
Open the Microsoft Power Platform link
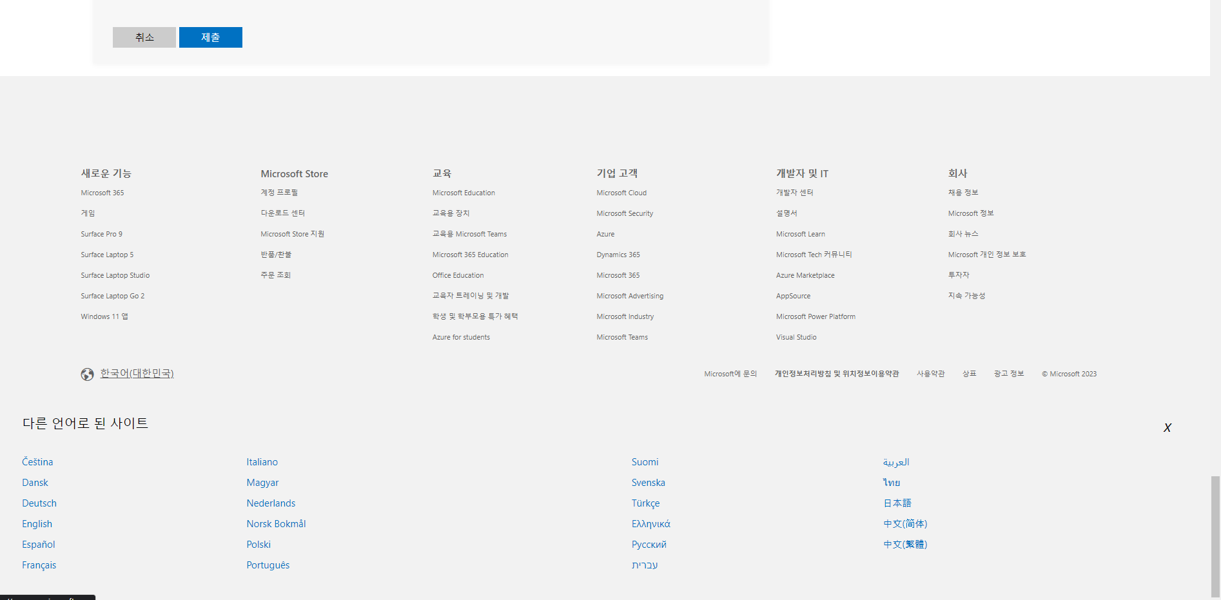coord(816,316)
